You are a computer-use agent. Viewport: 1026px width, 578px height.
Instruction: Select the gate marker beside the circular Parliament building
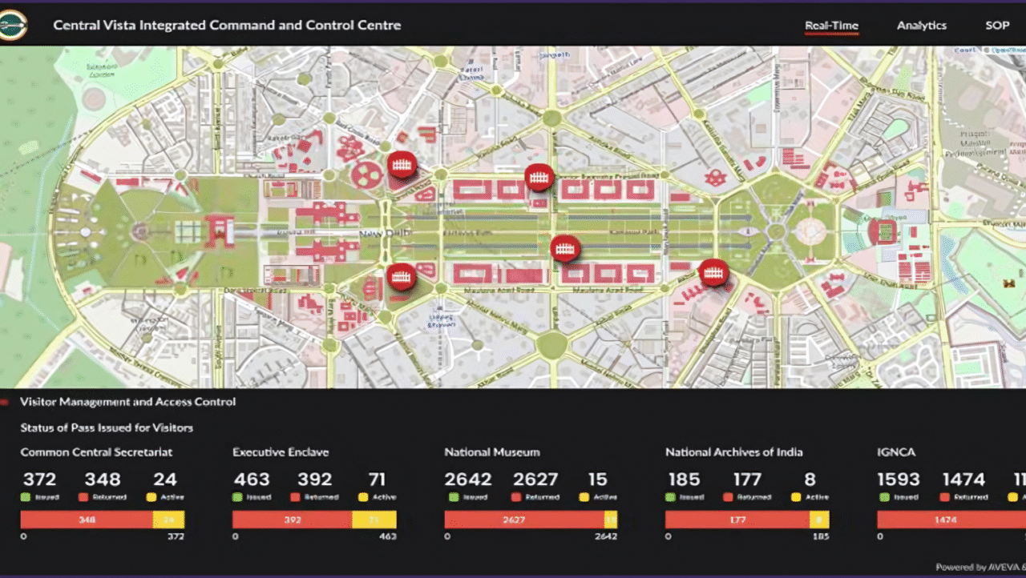pos(402,166)
